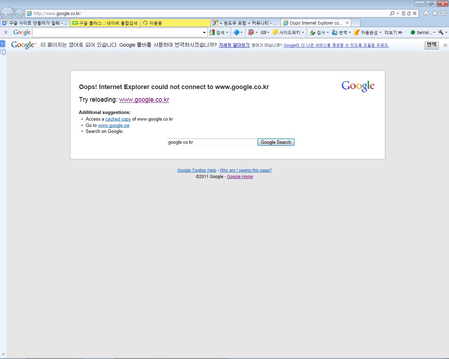
Task: Open the 'Why am I seeing this page?' link
Action: [246, 170]
